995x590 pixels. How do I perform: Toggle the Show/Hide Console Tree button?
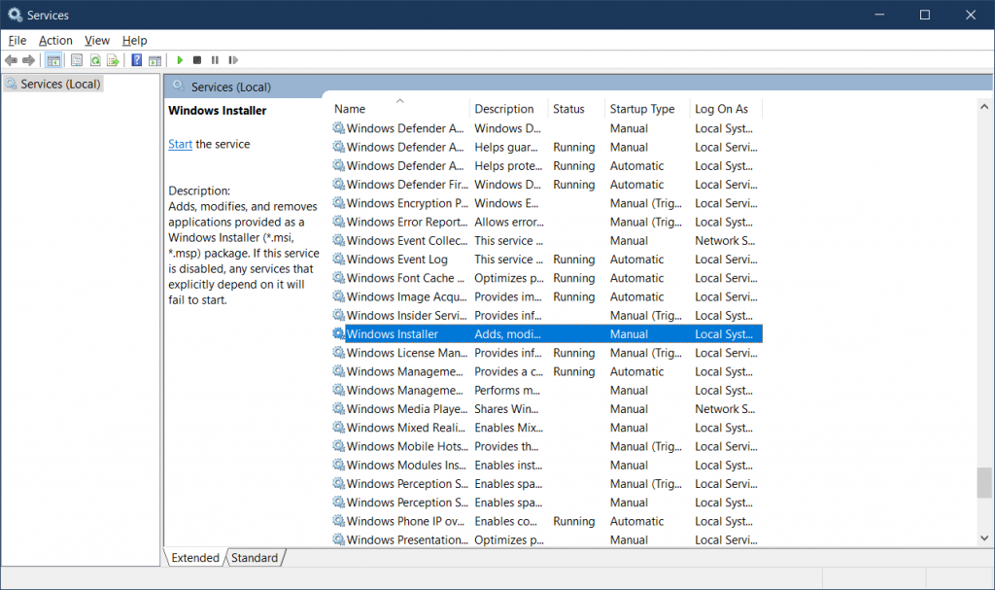click(54, 60)
